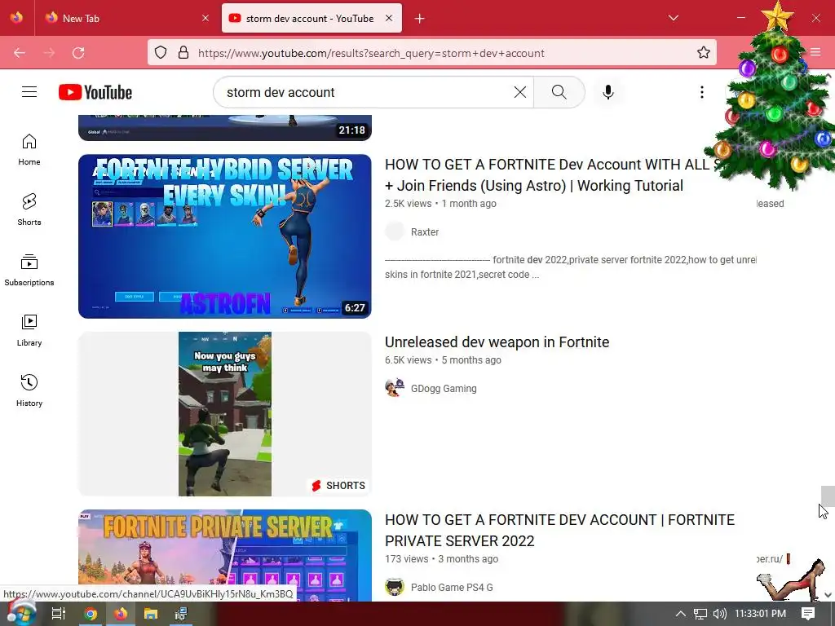Open a new tab with the plus button

[420, 19]
